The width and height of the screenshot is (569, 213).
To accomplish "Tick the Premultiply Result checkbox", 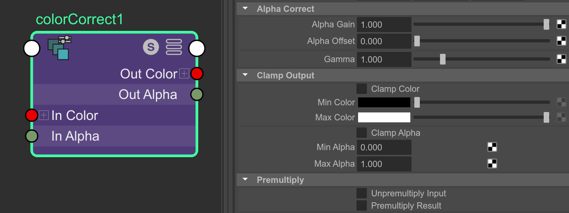I will 362,205.
